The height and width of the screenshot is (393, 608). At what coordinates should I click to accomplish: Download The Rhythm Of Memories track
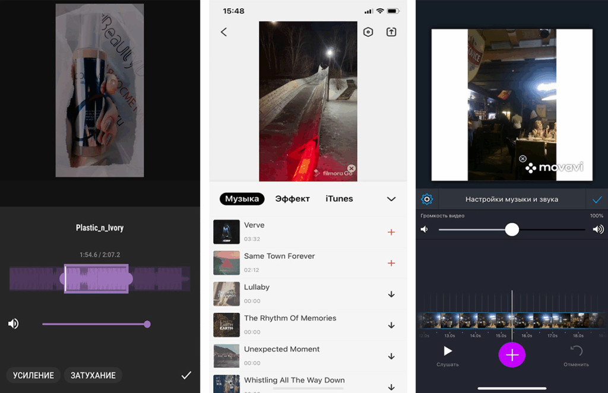click(391, 325)
